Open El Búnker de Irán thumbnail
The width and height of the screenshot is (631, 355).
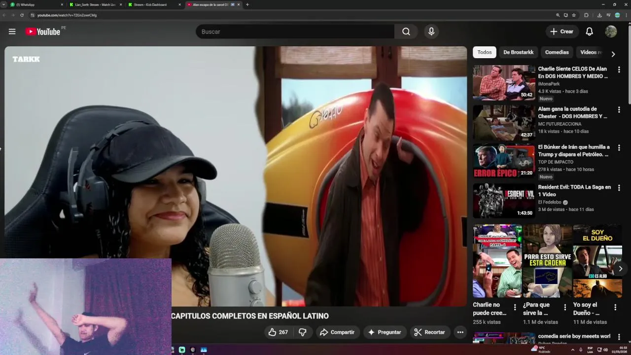[x=504, y=161]
